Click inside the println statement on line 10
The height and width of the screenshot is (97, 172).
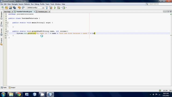tap(56, 33)
